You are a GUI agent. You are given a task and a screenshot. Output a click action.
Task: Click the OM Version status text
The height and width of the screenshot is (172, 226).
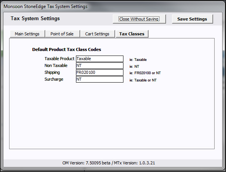coord(109,163)
